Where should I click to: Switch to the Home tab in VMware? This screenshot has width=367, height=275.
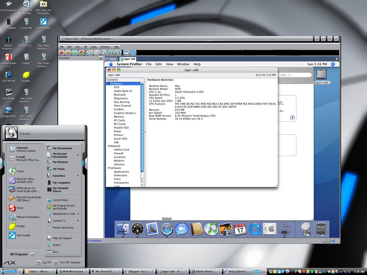pos(111,59)
